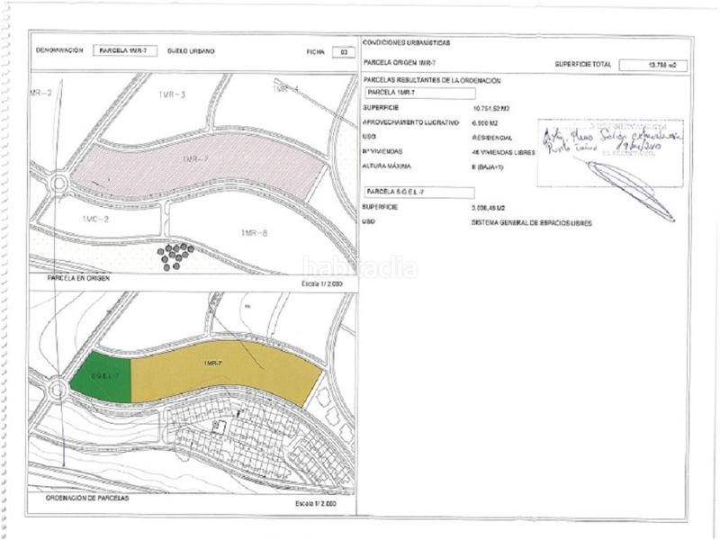Viewport: 720px width, 540px height.
Task: Click the SUELO URBANO text
Action: coord(191,51)
